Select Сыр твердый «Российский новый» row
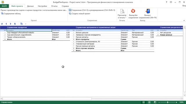 click(x=36, y=33)
